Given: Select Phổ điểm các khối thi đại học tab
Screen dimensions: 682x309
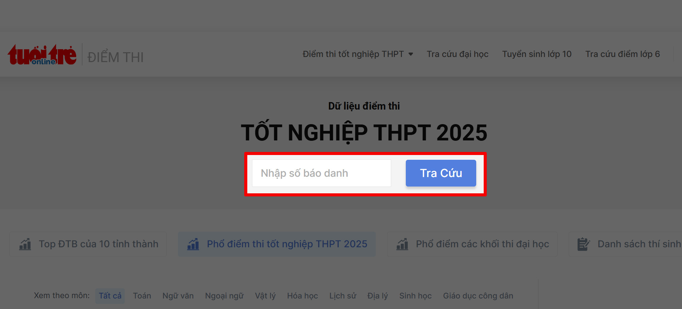Looking at the screenshot, I should (472, 244).
